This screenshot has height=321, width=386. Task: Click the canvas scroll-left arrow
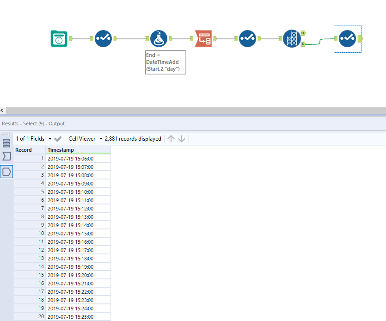[2, 111]
